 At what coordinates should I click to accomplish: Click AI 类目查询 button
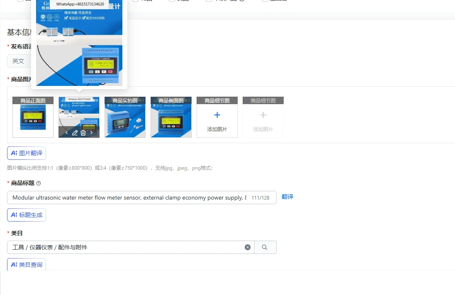coord(27,265)
